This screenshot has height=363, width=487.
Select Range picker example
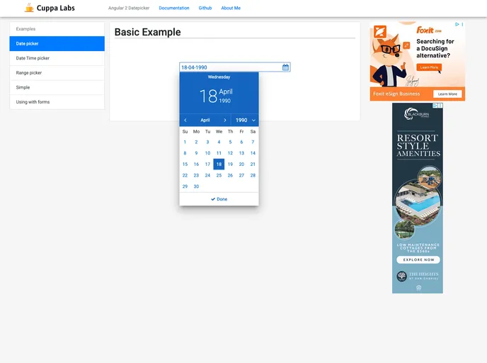coord(57,73)
